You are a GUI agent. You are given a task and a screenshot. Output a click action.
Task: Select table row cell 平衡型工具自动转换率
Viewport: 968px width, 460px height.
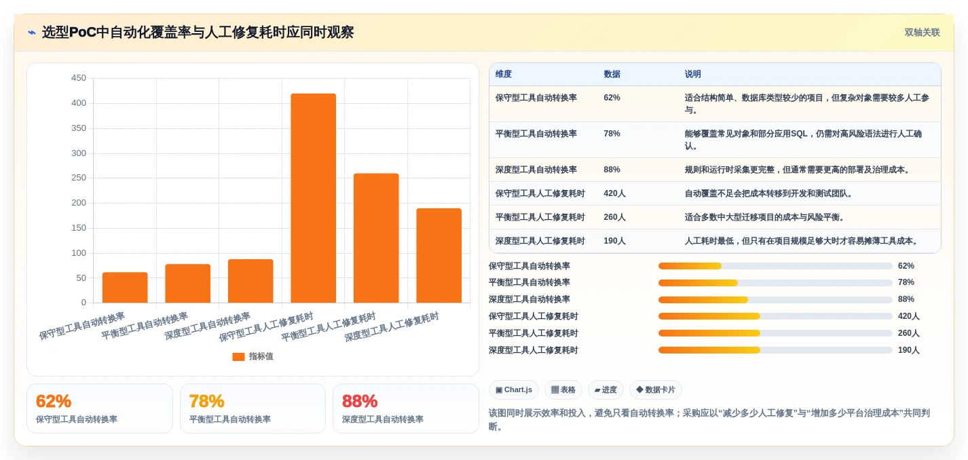click(536, 134)
